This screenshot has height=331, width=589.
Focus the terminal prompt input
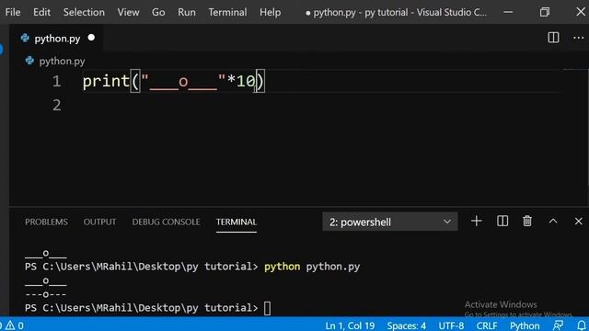click(x=267, y=309)
